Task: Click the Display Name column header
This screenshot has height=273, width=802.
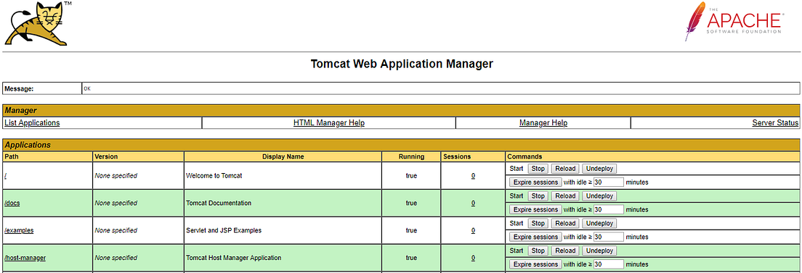Action: pyautogui.click(x=283, y=156)
